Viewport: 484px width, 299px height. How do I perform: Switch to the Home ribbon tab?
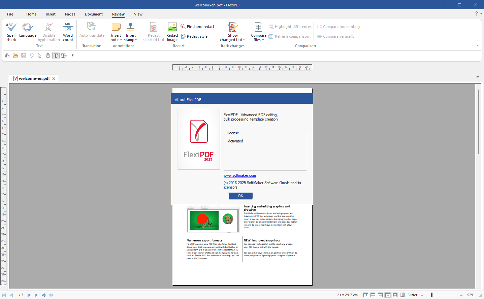point(31,14)
